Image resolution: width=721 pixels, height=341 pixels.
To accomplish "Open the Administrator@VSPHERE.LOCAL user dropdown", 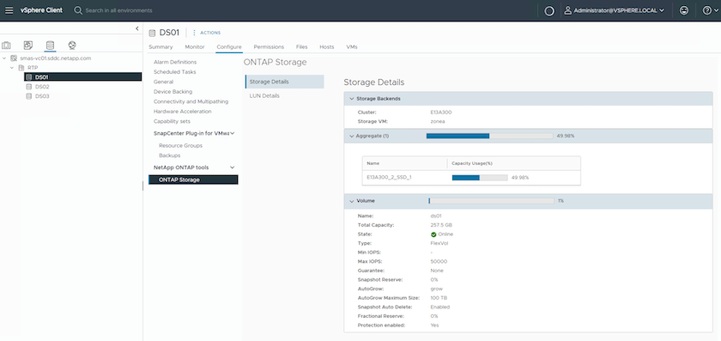I will 615,10.
